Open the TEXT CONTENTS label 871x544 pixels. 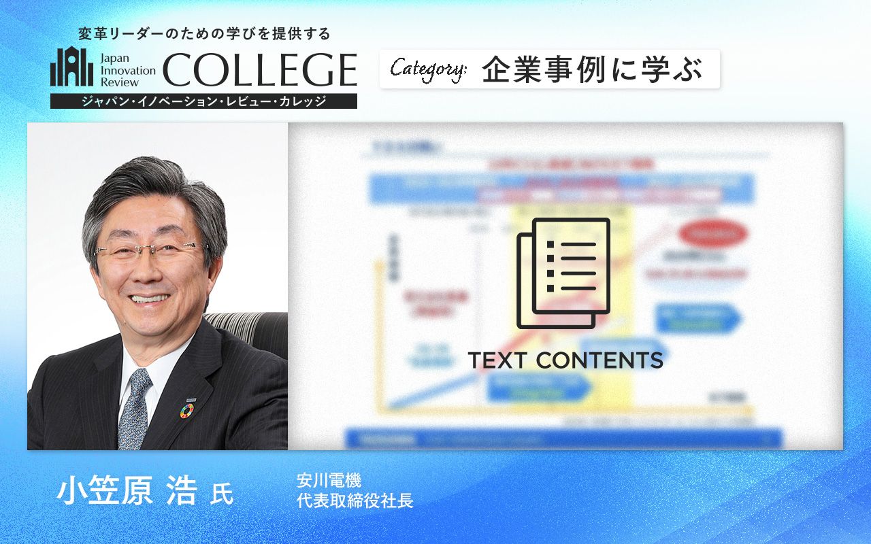(565, 360)
